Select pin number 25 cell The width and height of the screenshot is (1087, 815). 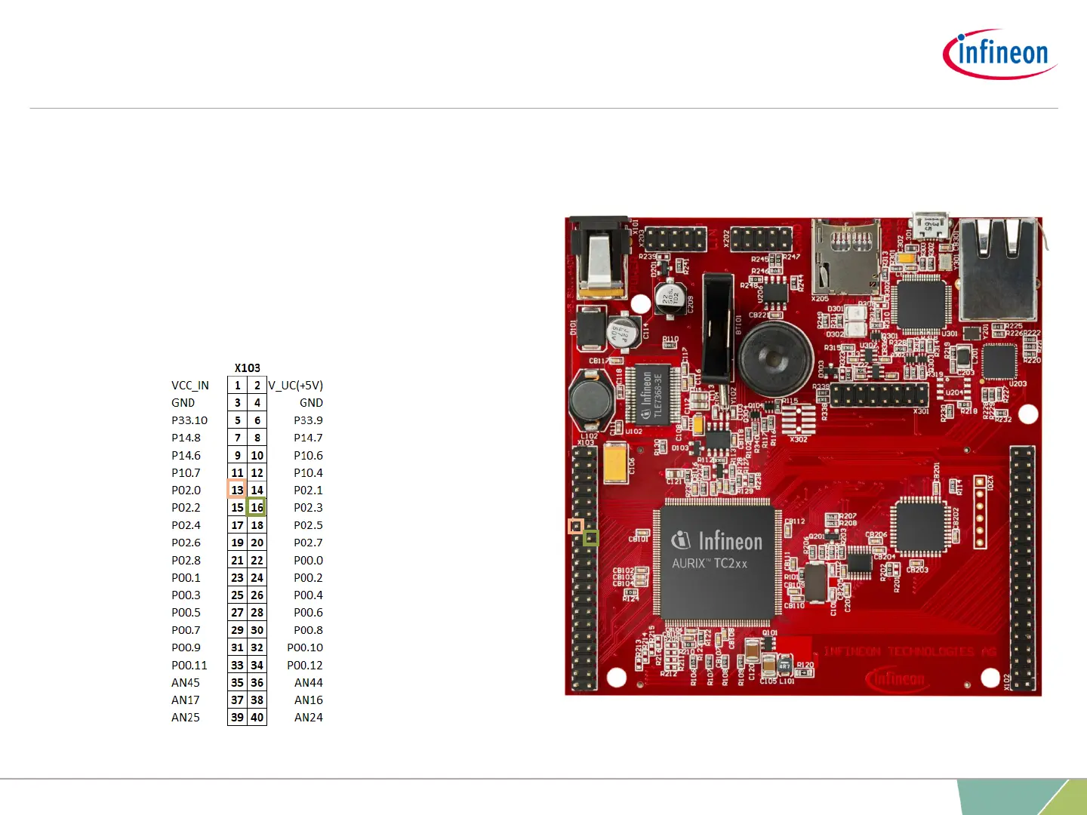pos(237,595)
